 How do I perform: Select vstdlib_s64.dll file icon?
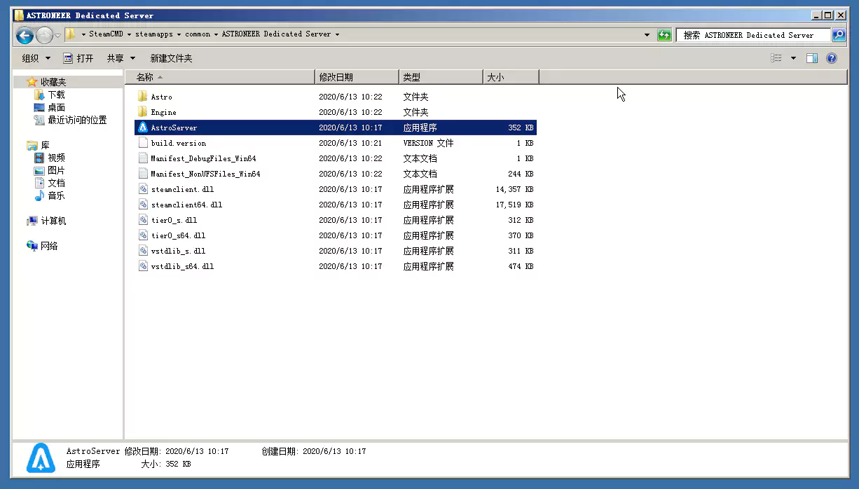143,266
